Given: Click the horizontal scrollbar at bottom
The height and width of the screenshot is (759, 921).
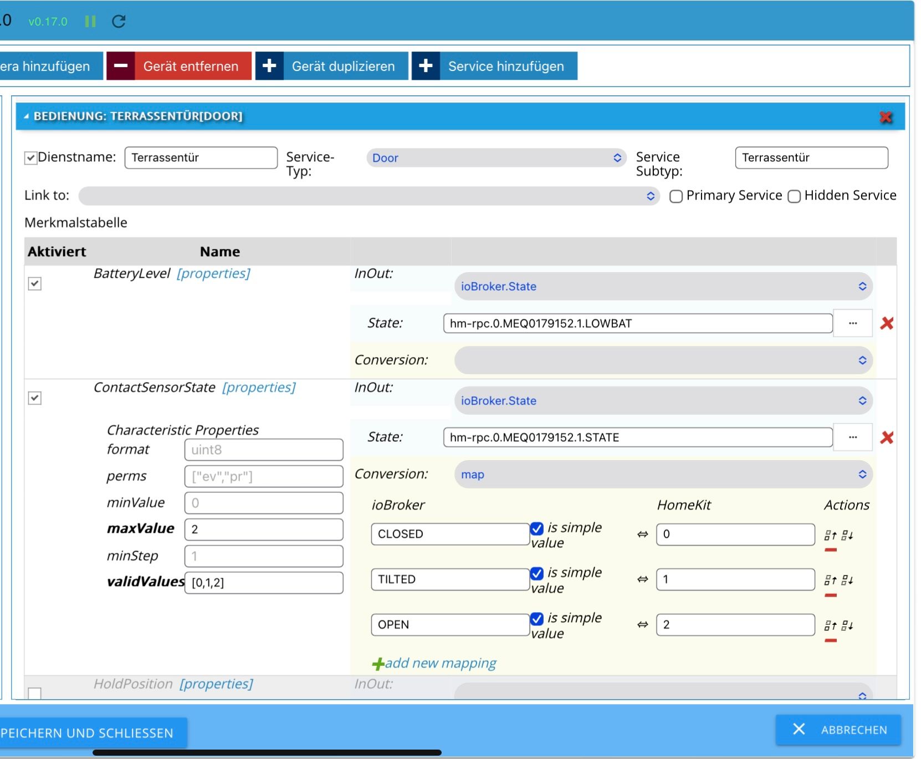Looking at the screenshot, I should click(267, 752).
